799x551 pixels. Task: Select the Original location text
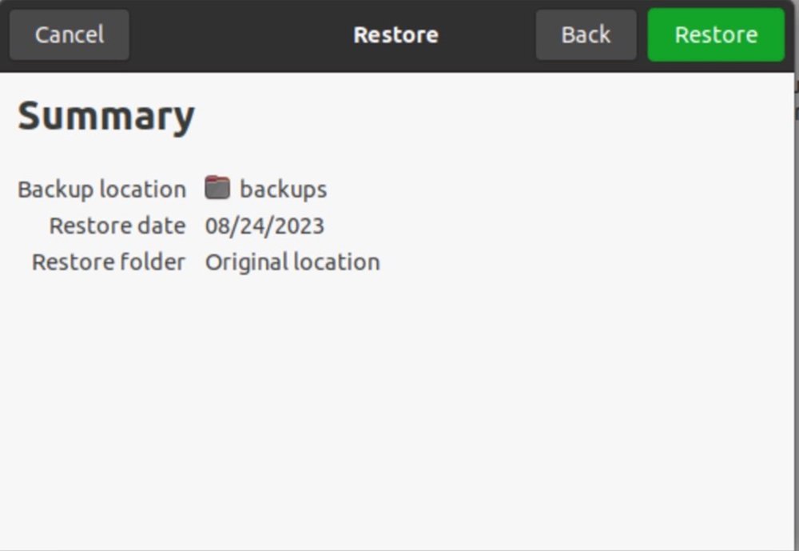tap(292, 262)
